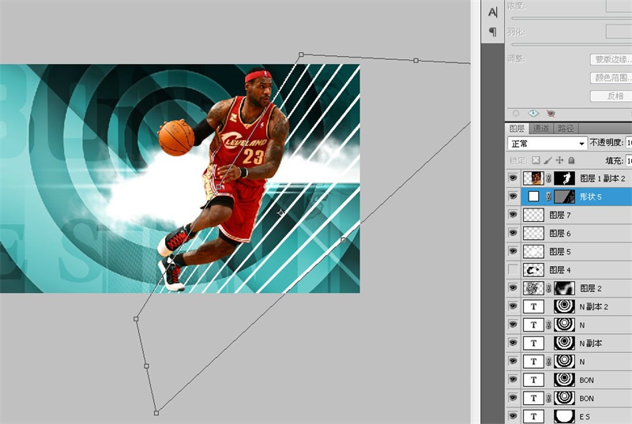This screenshot has height=424, width=632.
Task: Click the 颜色范围 button
Action: pyautogui.click(x=611, y=77)
